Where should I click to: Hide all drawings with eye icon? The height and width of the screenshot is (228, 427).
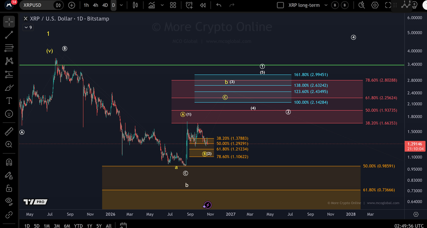click(9, 201)
